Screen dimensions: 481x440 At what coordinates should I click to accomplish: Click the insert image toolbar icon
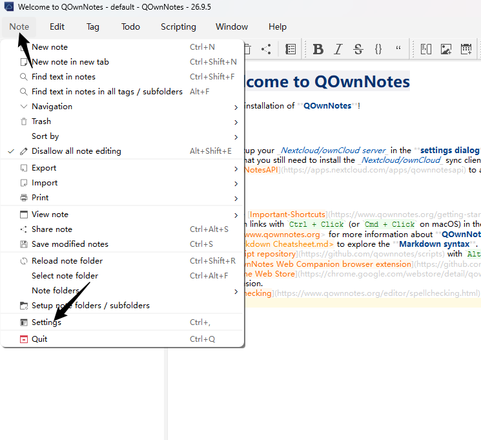click(446, 49)
